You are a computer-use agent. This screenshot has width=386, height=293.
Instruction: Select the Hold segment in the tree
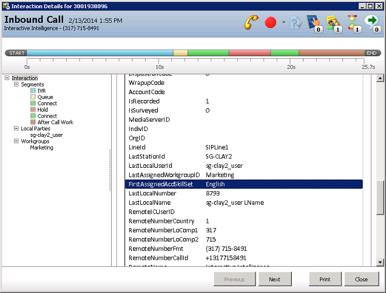coord(43,109)
